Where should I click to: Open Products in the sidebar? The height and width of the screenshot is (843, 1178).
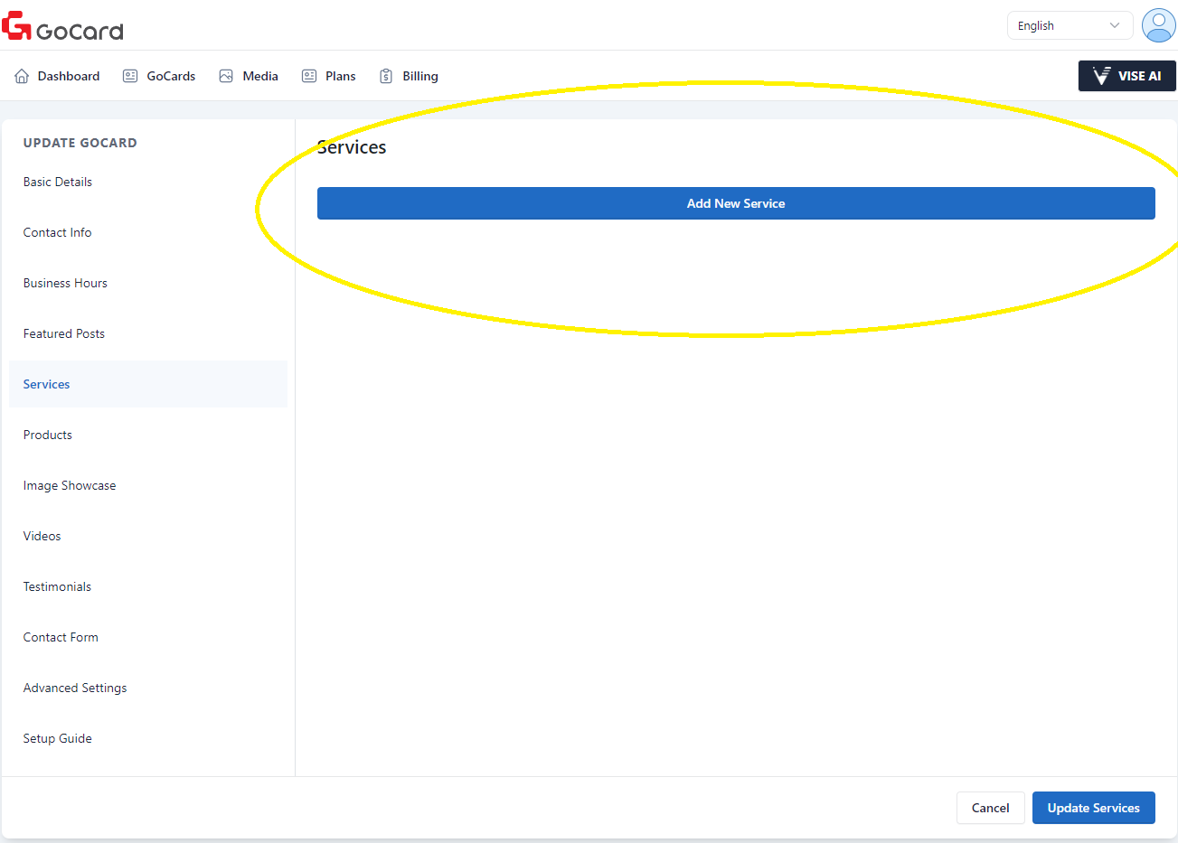48,435
